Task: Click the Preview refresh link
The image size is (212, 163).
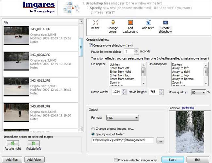Action: 188,108
